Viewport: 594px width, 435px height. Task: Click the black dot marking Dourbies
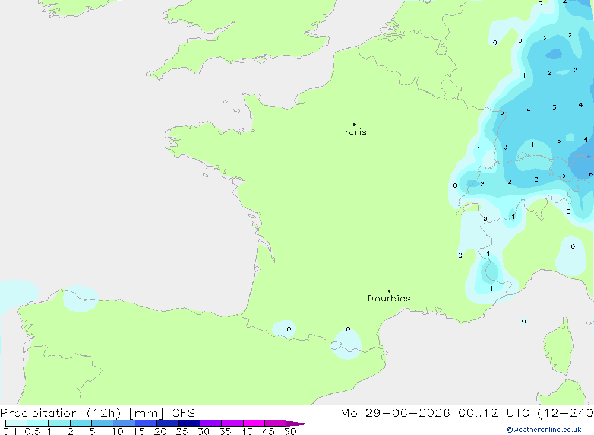[389, 291]
